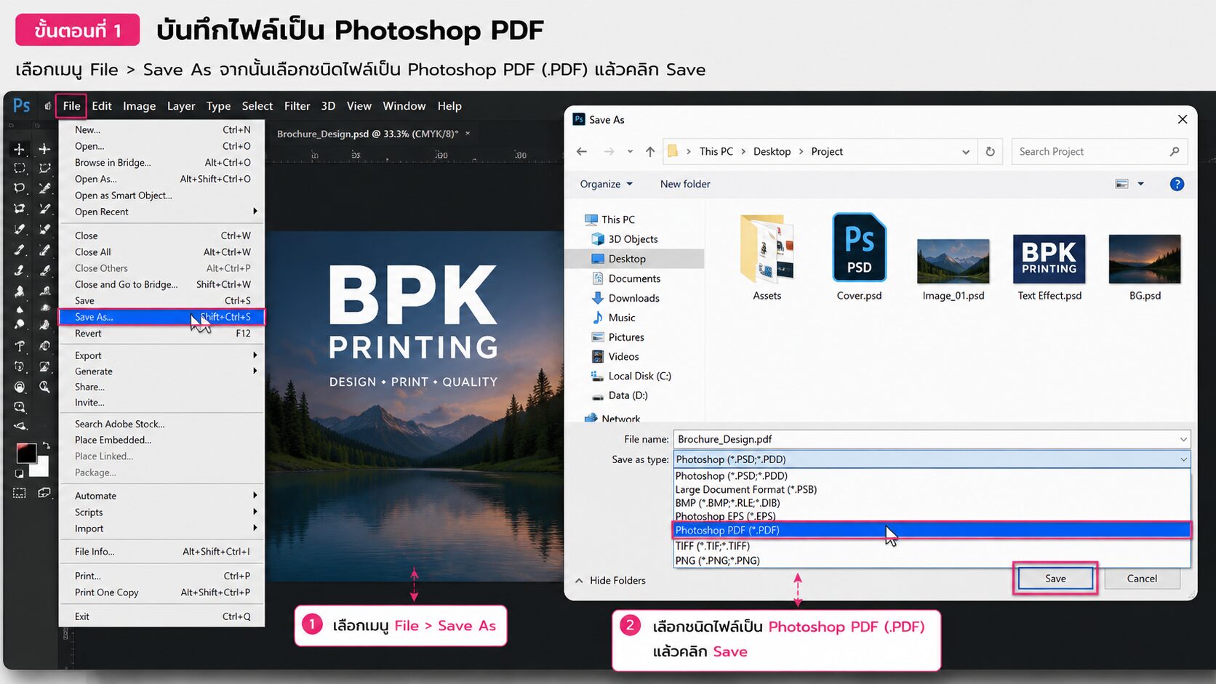Screen dimensions: 1216x684
Task: Expand the File name dropdown arrow
Action: point(1183,440)
